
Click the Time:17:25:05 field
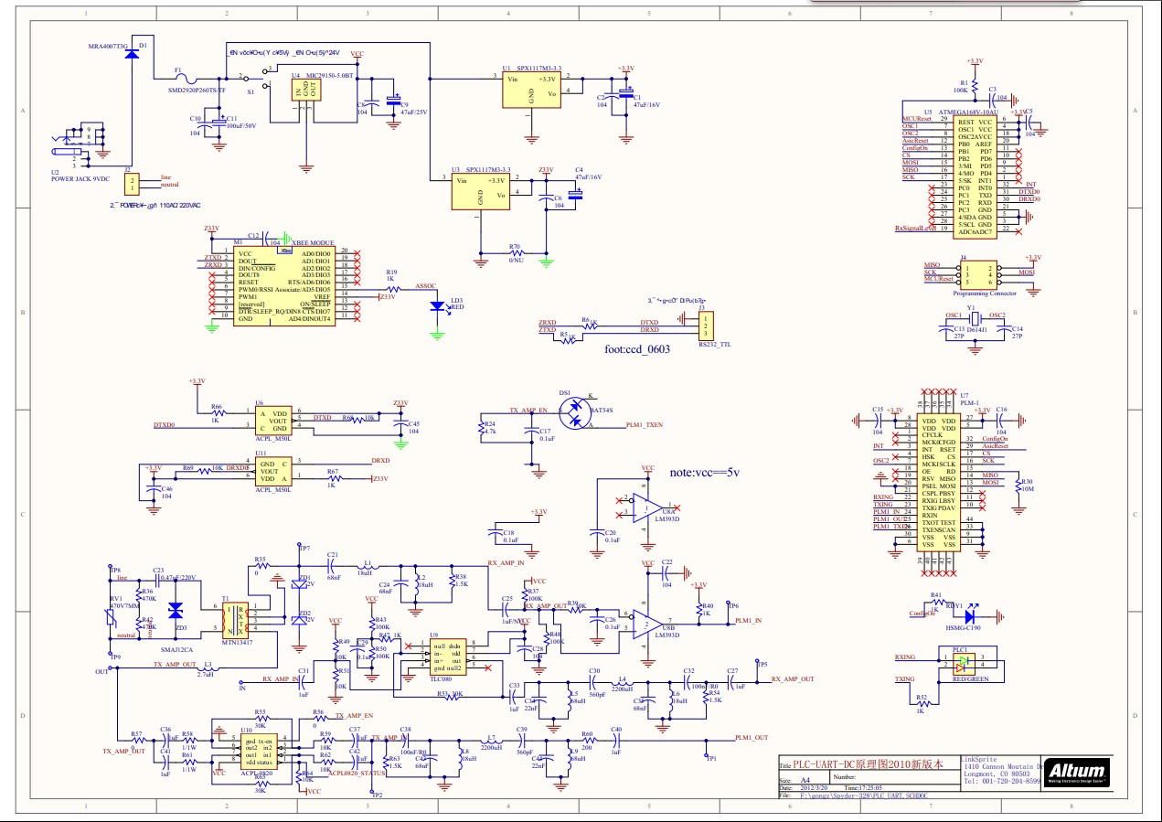[x=864, y=787]
